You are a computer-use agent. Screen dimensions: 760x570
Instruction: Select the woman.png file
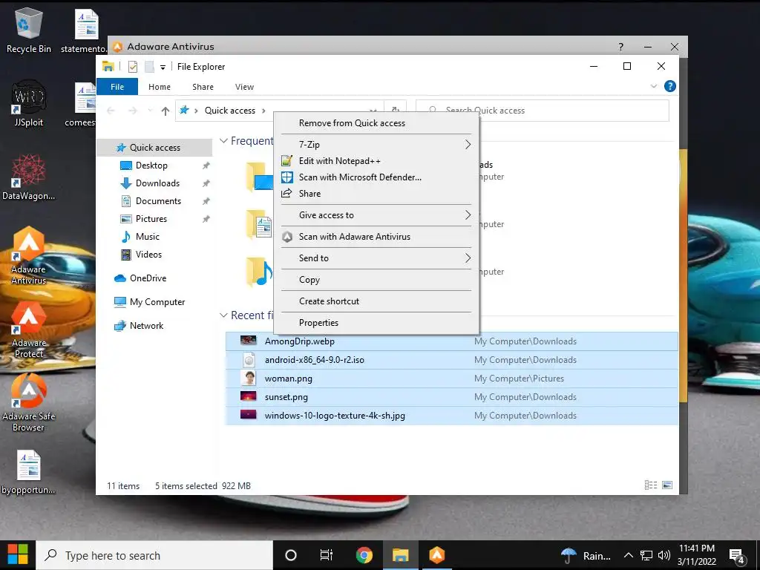point(452,379)
